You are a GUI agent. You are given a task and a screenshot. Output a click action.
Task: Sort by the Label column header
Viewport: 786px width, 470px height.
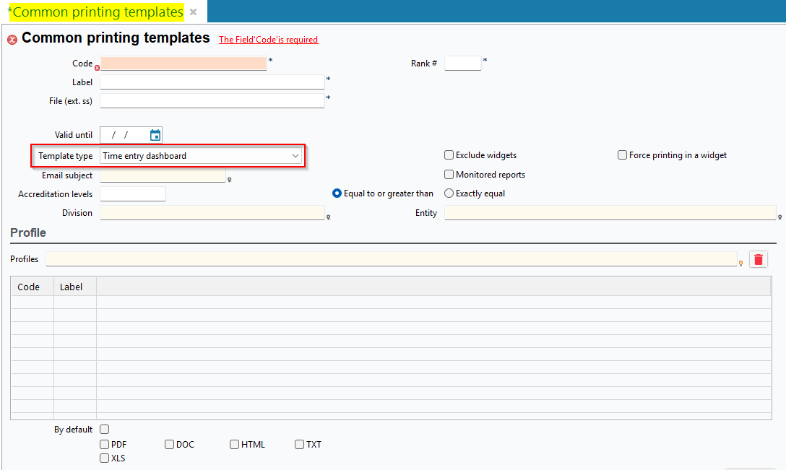72,287
